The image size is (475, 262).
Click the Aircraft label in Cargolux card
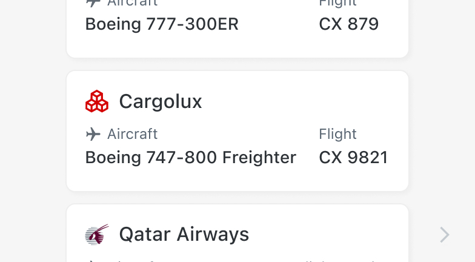point(132,134)
